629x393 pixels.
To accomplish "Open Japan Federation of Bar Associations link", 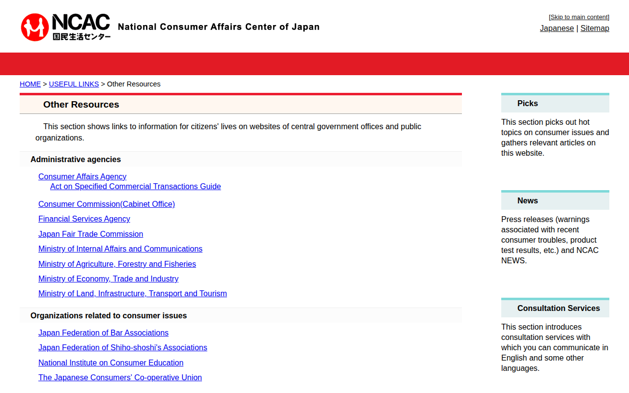I will (103, 333).
